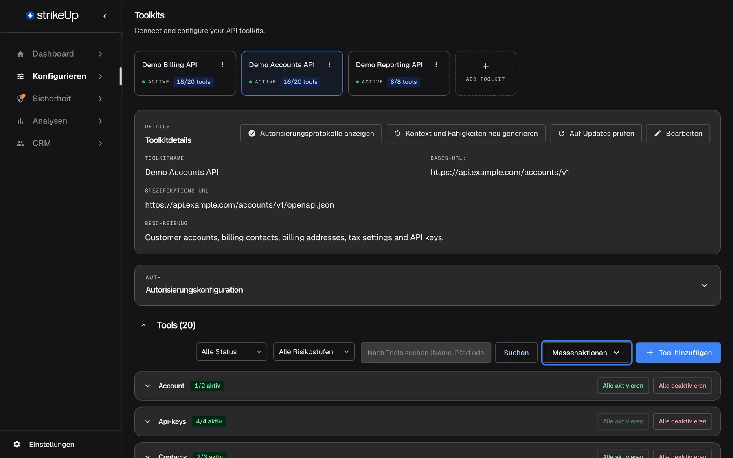Expand the CRM submenu arrow
This screenshot has width=733, height=458.
click(x=100, y=143)
